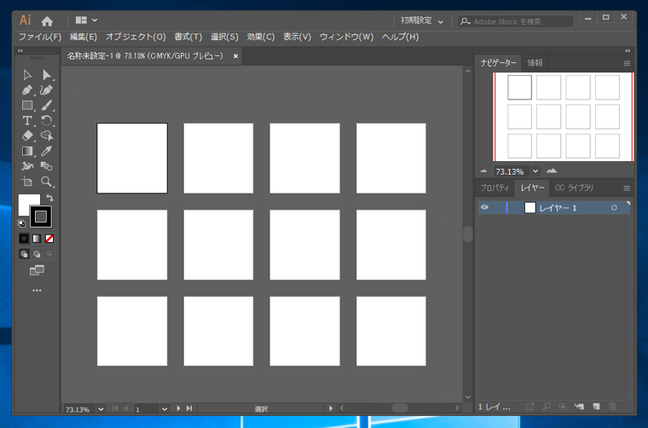Select the Rectangle tool
The image size is (648, 428).
pyautogui.click(x=27, y=106)
